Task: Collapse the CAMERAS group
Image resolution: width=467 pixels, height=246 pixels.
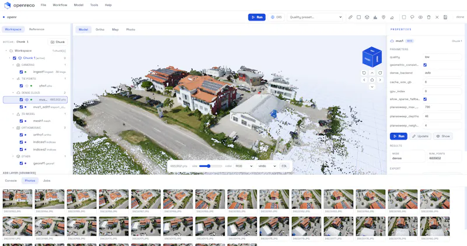Action: [x=13, y=65]
